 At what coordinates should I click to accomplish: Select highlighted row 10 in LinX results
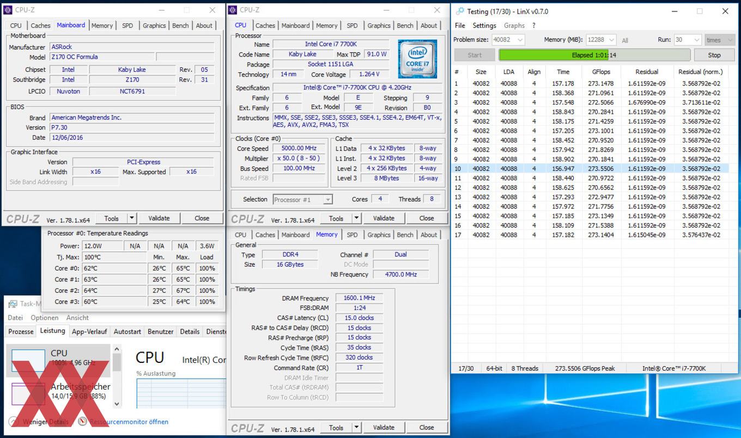[591, 169]
